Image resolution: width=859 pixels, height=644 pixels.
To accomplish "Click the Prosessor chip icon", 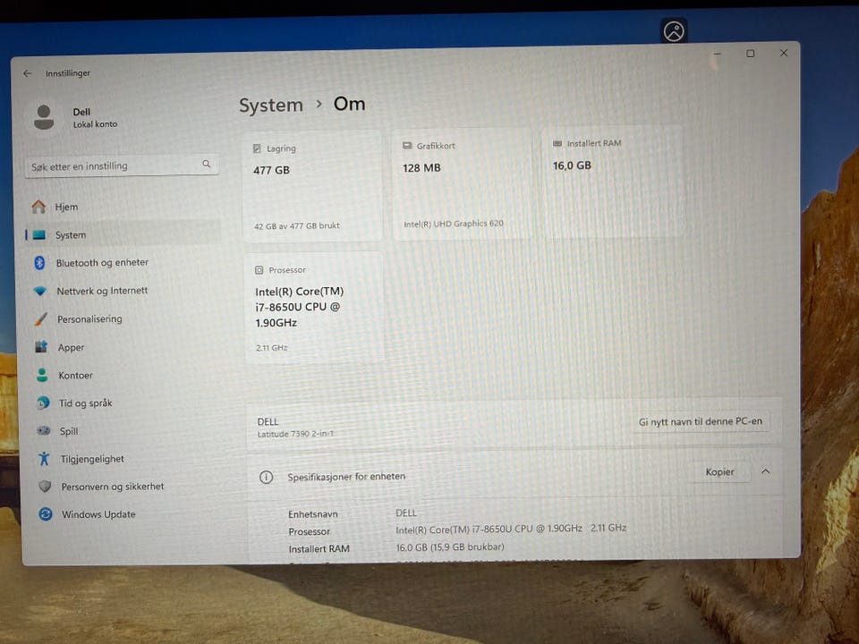I will click(x=259, y=270).
